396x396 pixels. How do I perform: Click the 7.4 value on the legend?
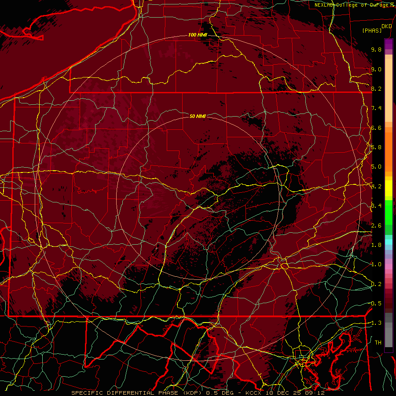[x=376, y=108]
